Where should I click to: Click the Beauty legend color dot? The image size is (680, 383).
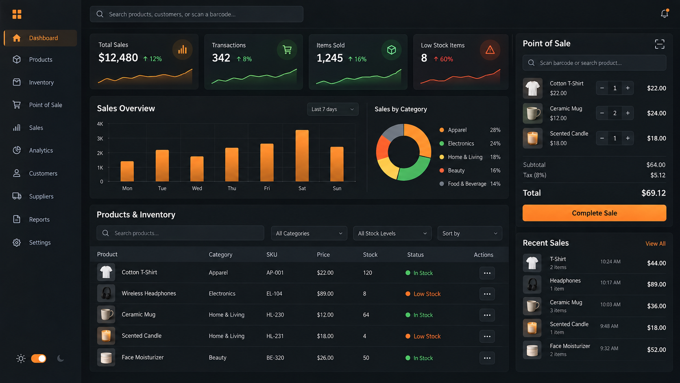point(442,170)
